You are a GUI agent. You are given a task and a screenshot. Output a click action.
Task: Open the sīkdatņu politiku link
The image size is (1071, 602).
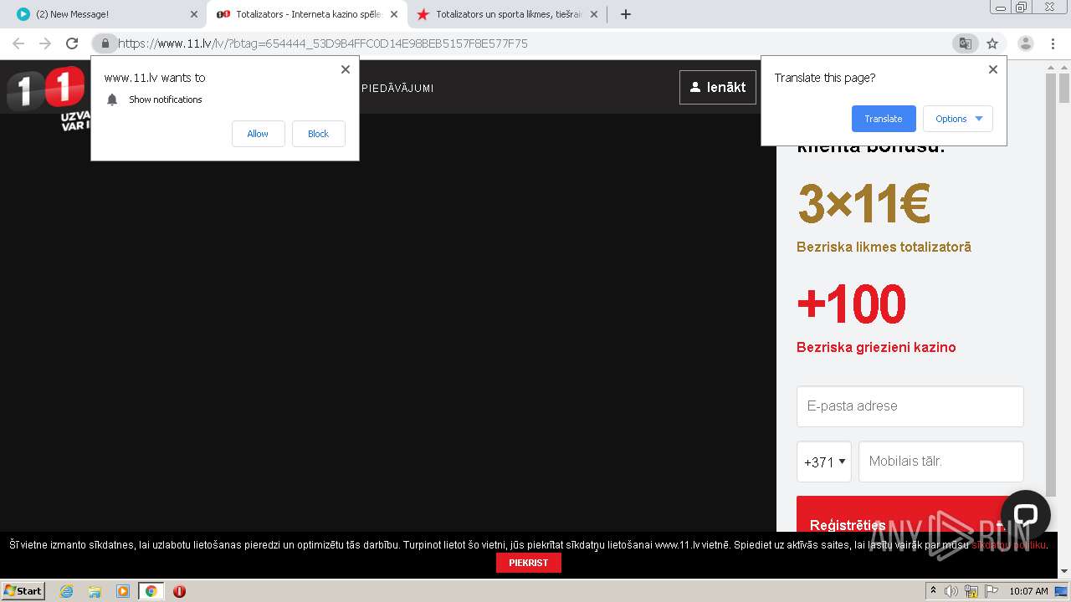(x=1009, y=545)
